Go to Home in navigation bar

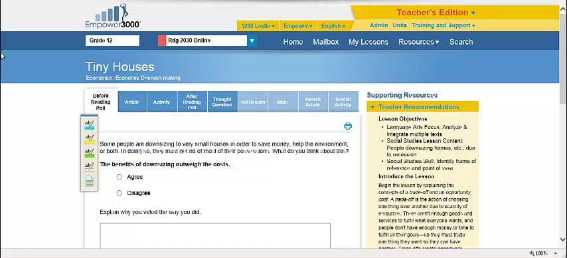[x=293, y=42]
